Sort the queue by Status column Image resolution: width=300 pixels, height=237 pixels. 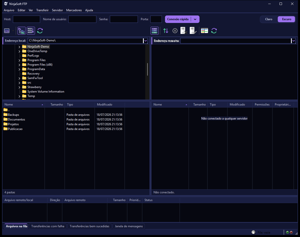(x=161, y=200)
